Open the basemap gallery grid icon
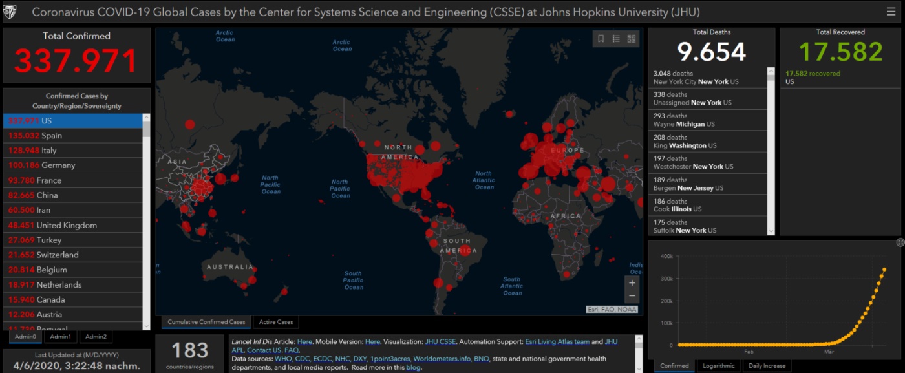The width and height of the screenshot is (905, 373). coord(632,39)
